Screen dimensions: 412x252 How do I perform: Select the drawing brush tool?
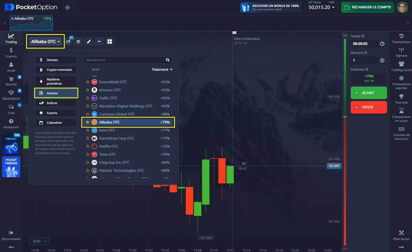(x=89, y=41)
